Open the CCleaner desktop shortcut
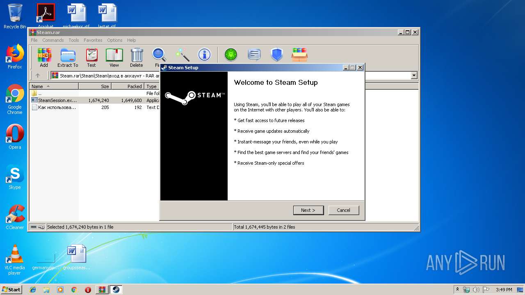The image size is (525, 295). pyautogui.click(x=15, y=217)
